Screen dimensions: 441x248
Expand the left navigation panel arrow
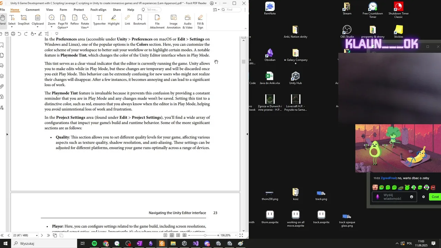pos(7,134)
